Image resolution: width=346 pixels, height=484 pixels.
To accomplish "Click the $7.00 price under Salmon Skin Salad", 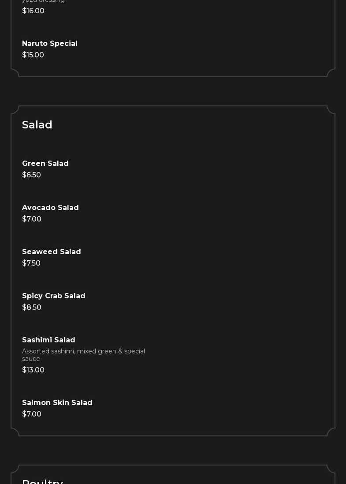I will [x=32, y=414].
